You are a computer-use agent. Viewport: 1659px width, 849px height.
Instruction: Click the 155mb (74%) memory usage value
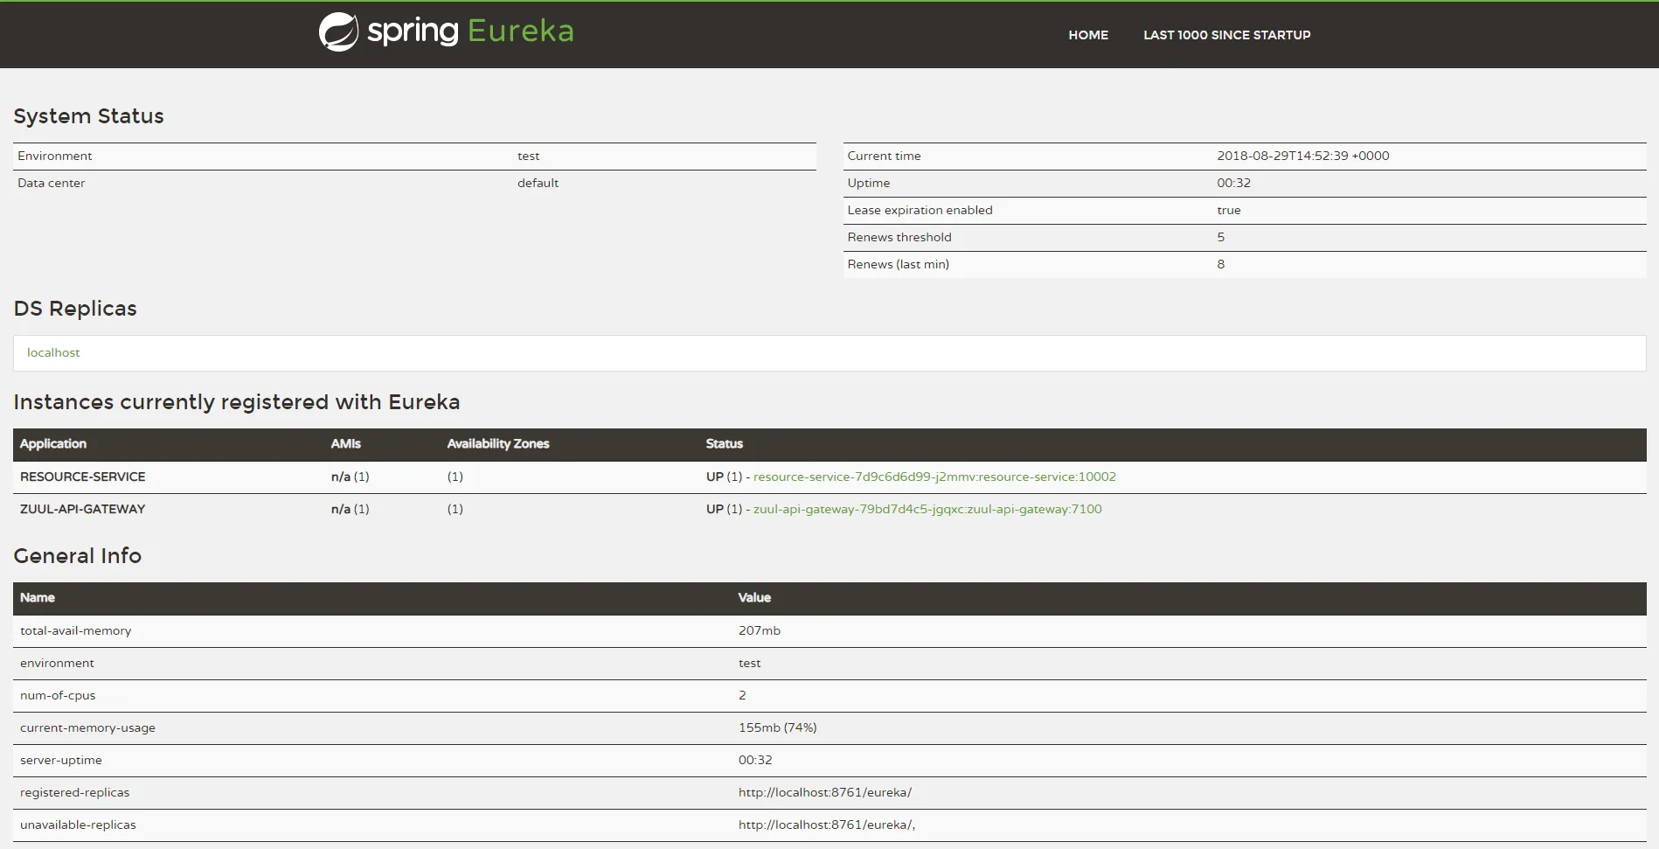(x=778, y=727)
